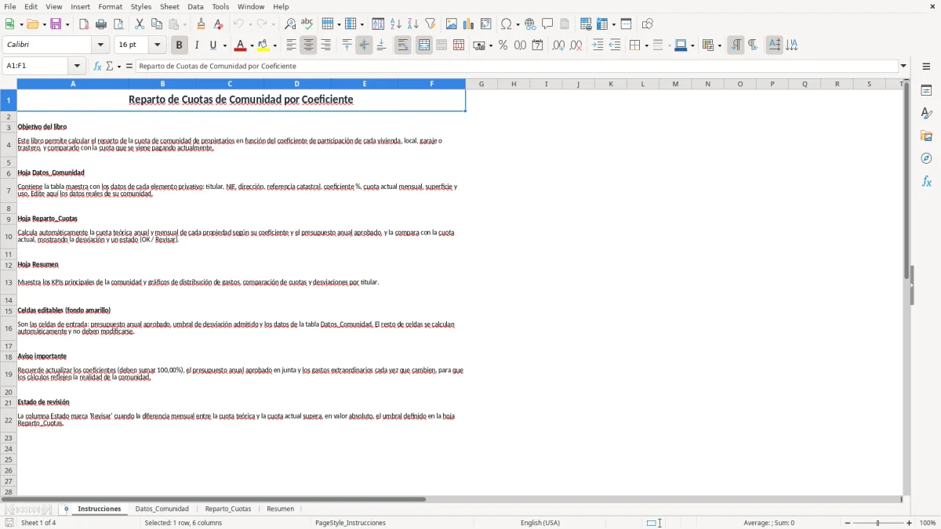Screen dimensions: 941x529
Task: Apply yellow background color swatch
Action: [263, 45]
